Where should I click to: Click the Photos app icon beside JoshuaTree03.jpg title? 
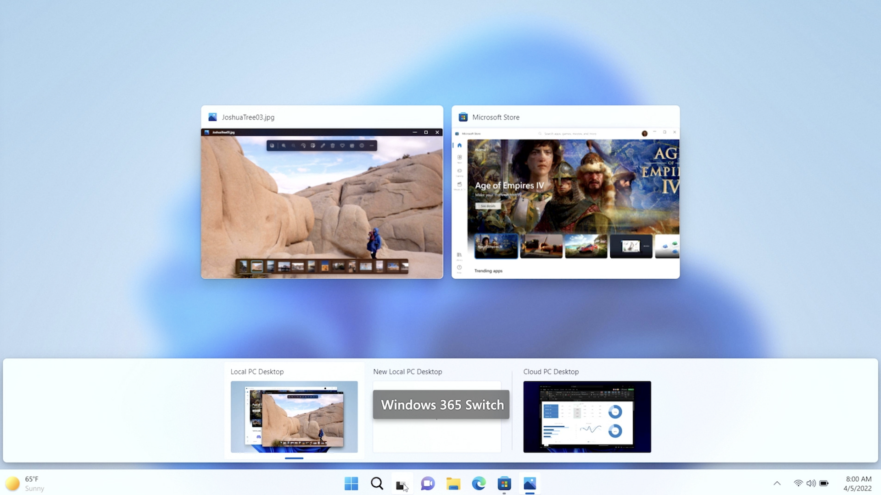(x=212, y=117)
